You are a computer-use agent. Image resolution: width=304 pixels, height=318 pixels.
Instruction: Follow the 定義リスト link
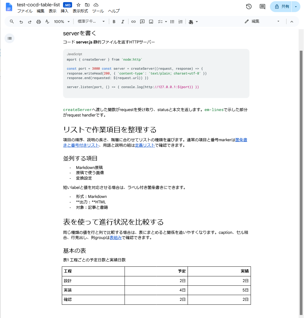(x=145, y=145)
